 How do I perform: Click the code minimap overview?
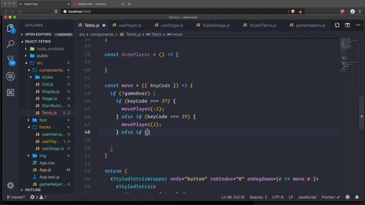click(x=349, y=55)
